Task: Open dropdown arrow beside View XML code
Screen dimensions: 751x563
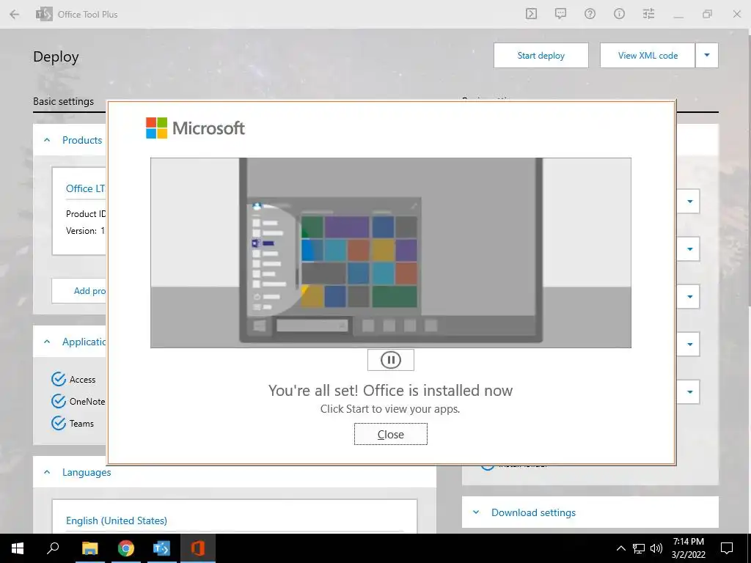Action: pyautogui.click(x=707, y=56)
